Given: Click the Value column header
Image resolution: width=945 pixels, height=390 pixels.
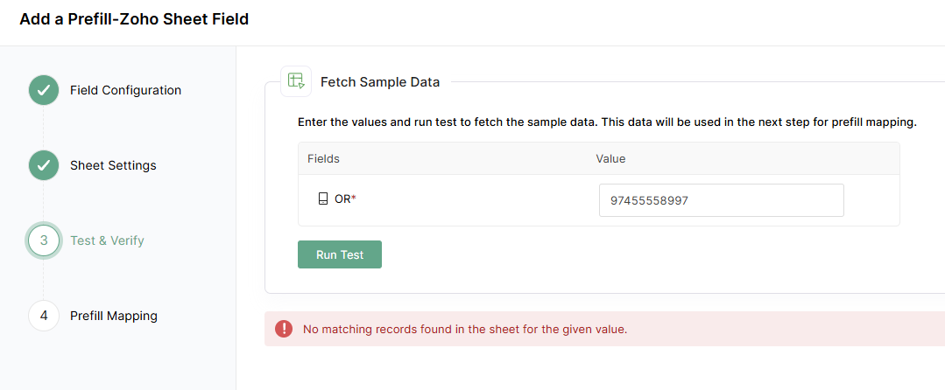Looking at the screenshot, I should tap(610, 158).
